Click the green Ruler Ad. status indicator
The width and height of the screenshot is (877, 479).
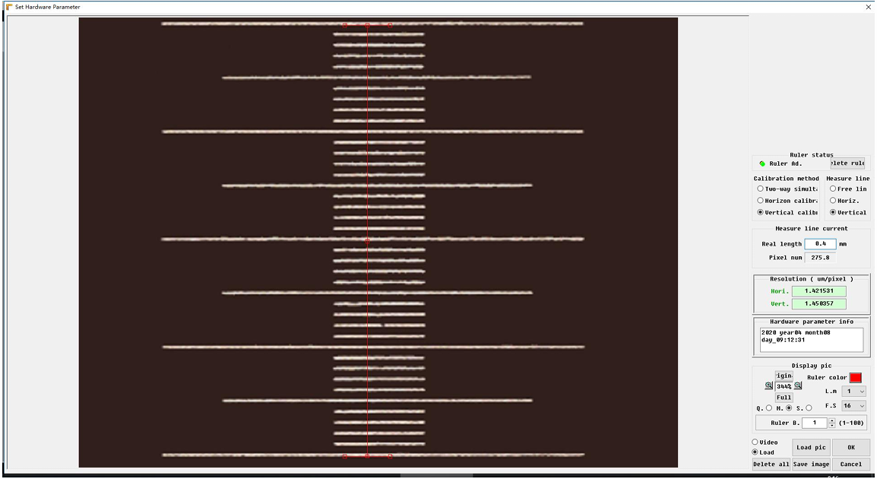762,163
